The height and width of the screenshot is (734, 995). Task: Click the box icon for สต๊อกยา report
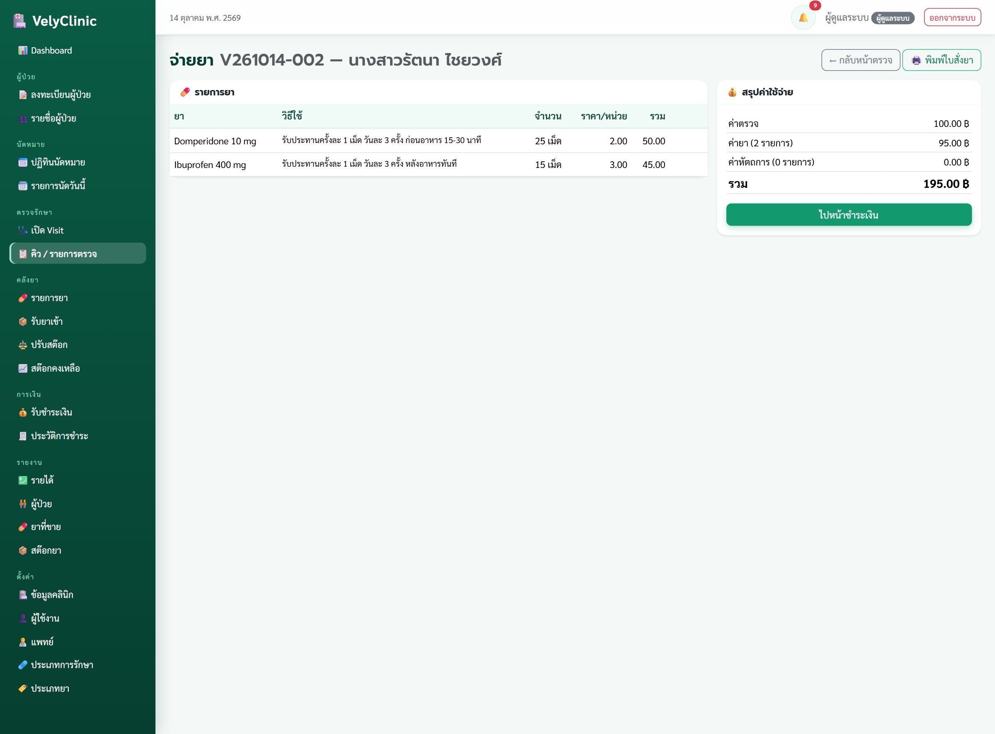pyautogui.click(x=23, y=551)
